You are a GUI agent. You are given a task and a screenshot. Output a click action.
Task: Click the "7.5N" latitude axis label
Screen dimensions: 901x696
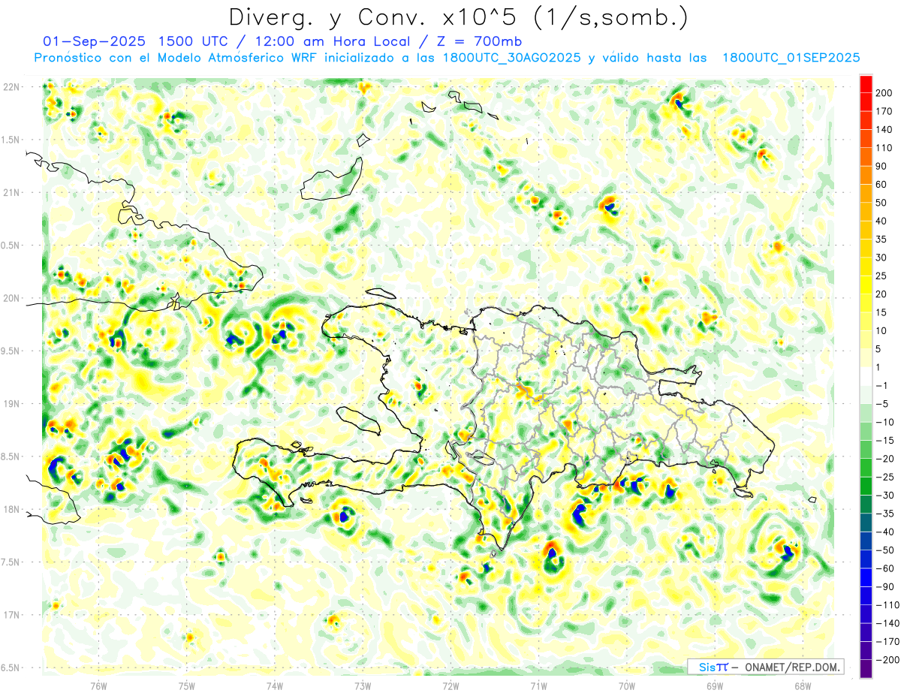click(x=11, y=562)
